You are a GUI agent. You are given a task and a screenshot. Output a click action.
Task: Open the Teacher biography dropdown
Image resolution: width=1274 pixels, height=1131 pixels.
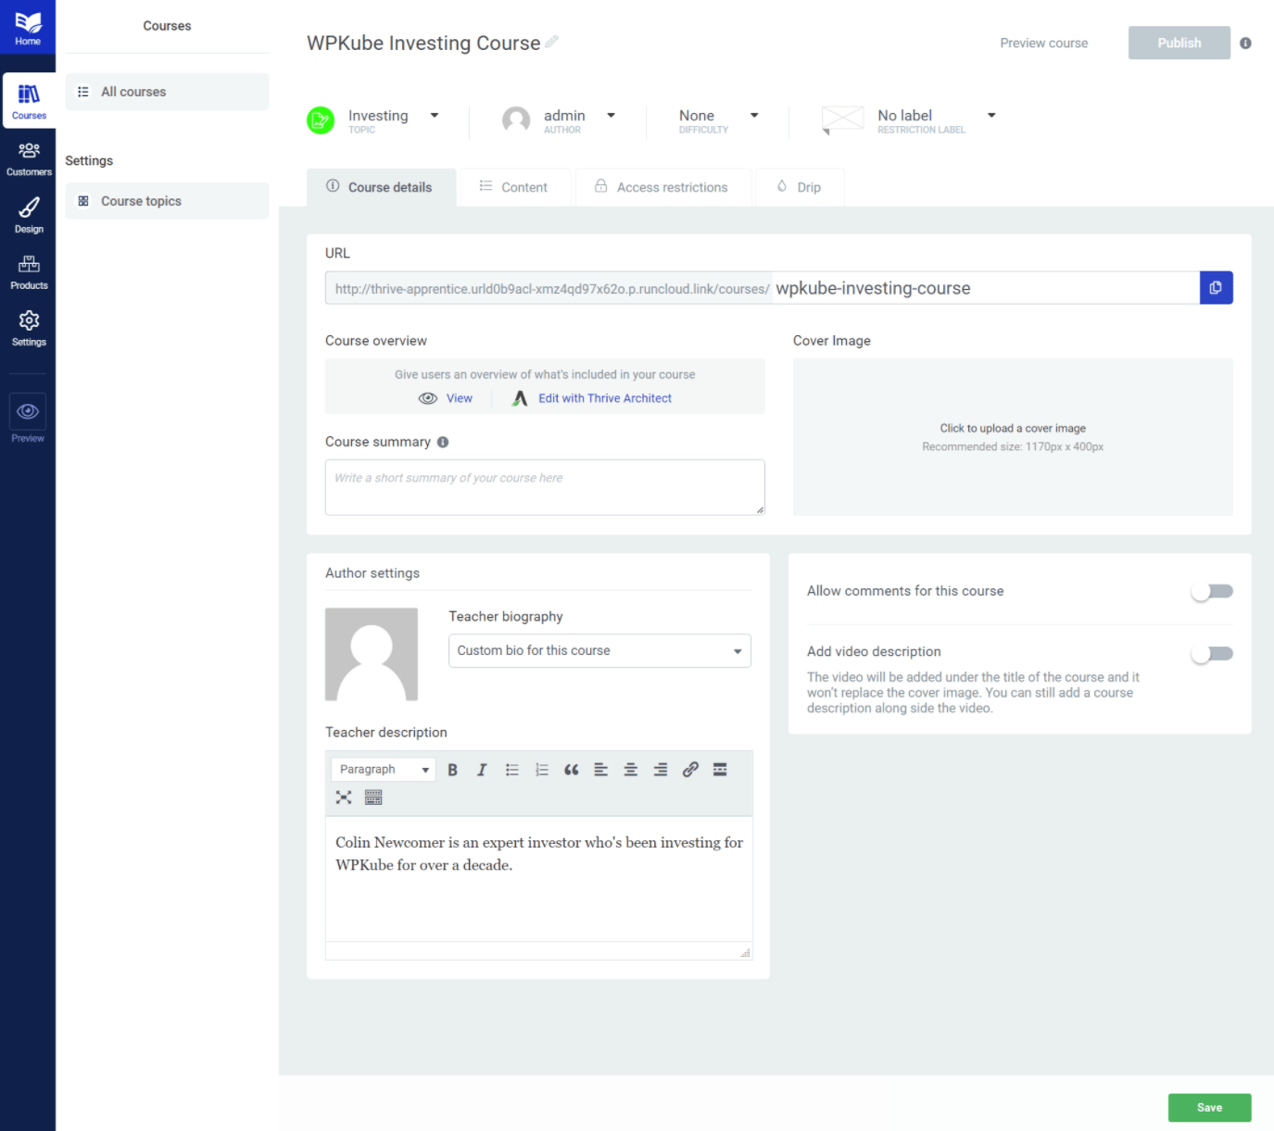point(599,650)
